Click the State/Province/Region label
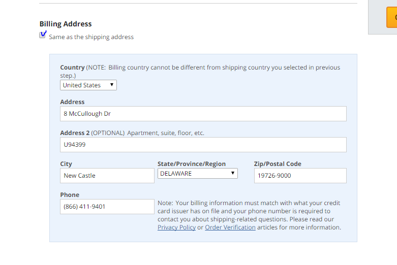This screenshot has height=265, width=397. [x=192, y=164]
